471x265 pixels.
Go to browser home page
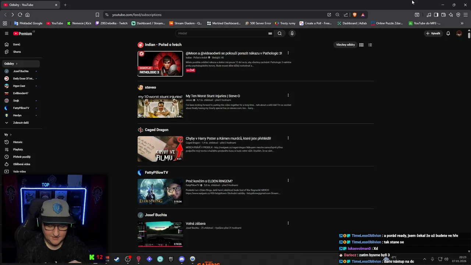point(27,15)
